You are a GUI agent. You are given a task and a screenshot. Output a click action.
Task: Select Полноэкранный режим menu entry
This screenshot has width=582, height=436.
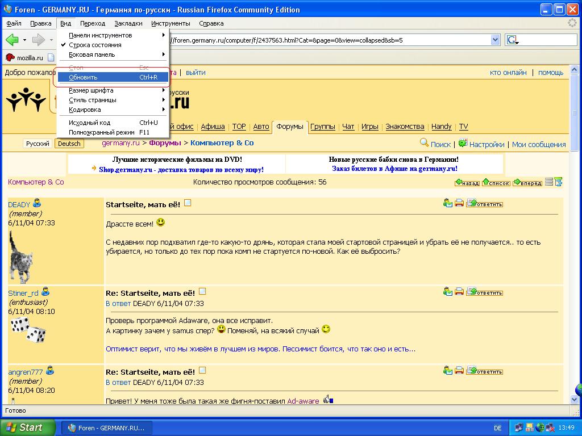[113, 132]
